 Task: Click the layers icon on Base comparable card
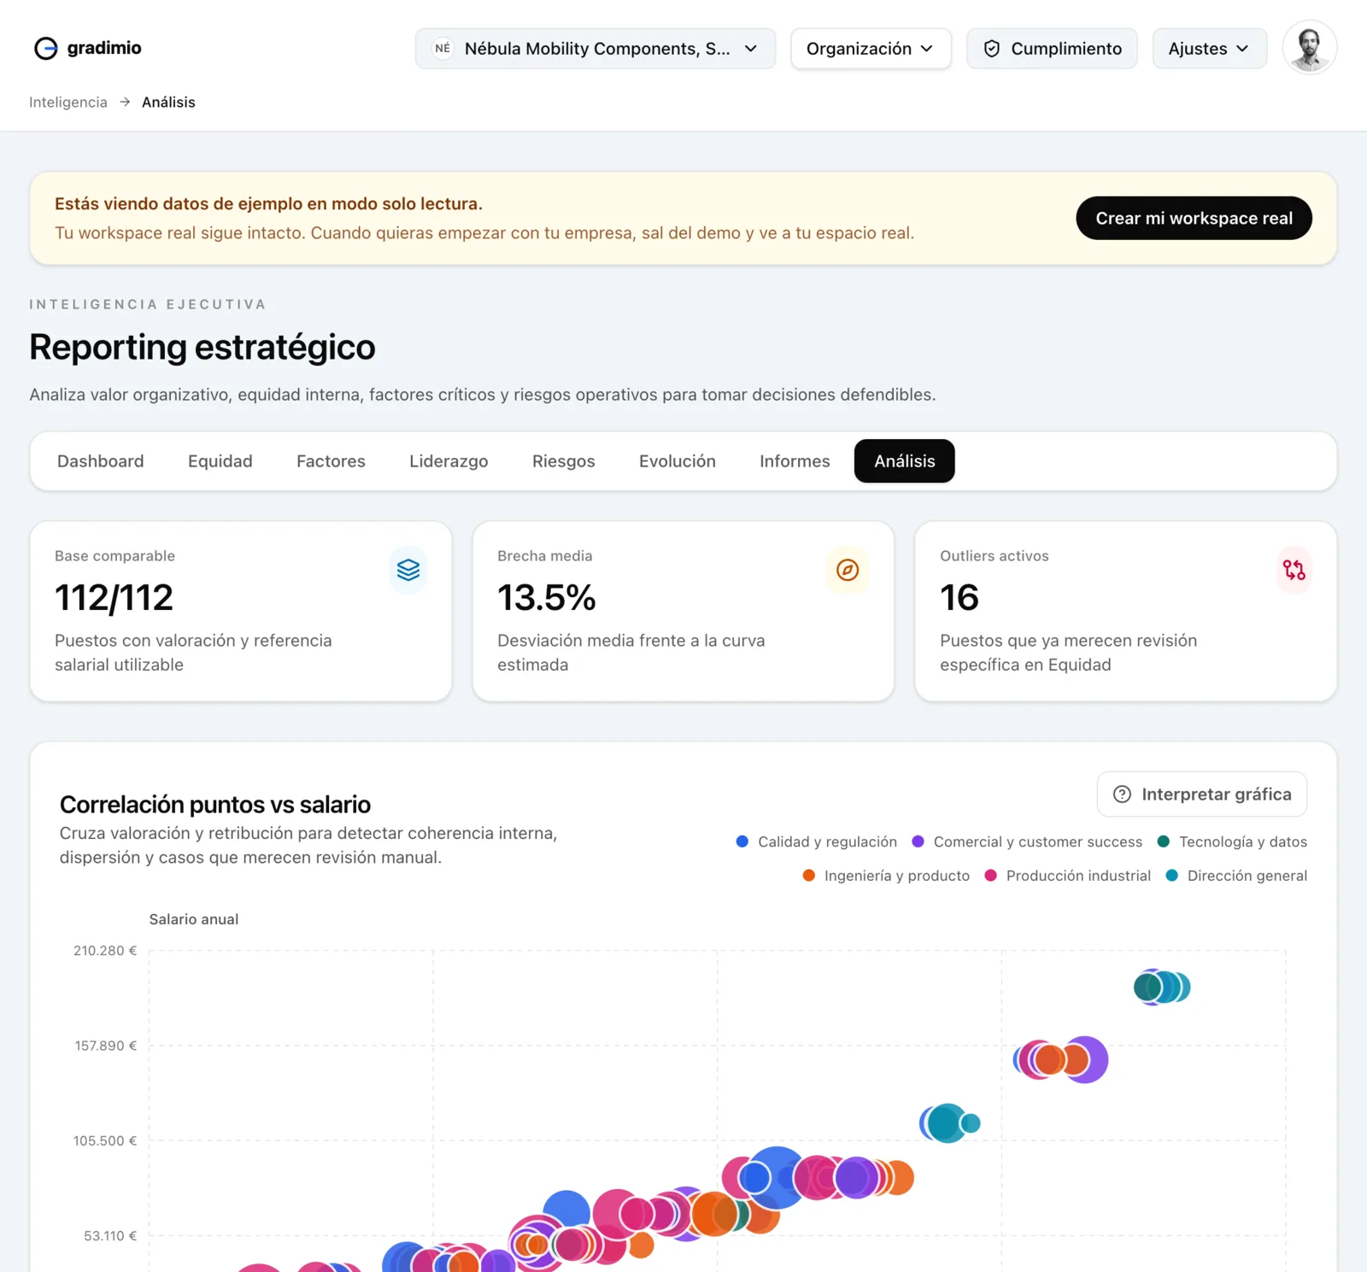408,570
